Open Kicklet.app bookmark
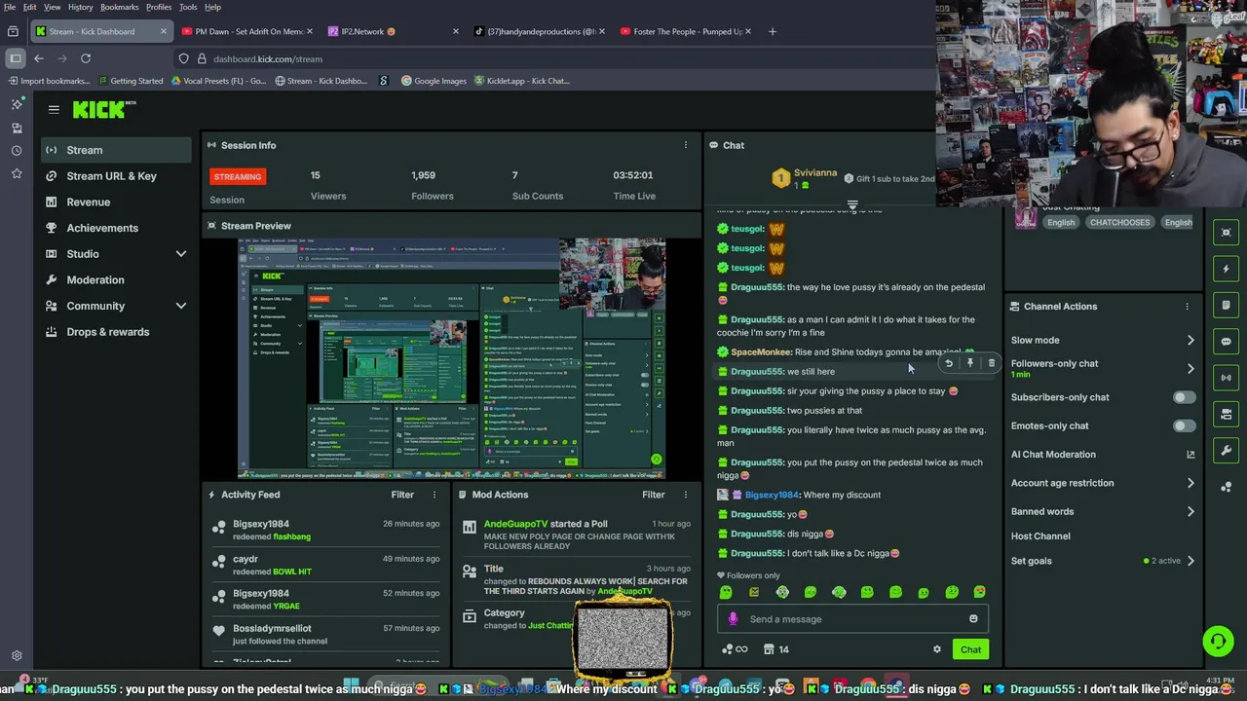Image resolution: width=1247 pixels, height=701 pixels. pos(521,81)
